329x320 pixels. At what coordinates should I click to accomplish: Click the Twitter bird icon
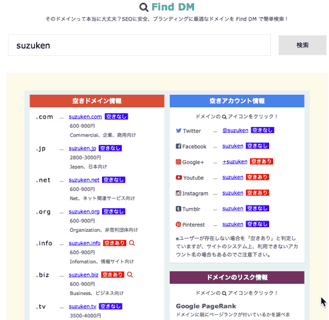pos(178,130)
